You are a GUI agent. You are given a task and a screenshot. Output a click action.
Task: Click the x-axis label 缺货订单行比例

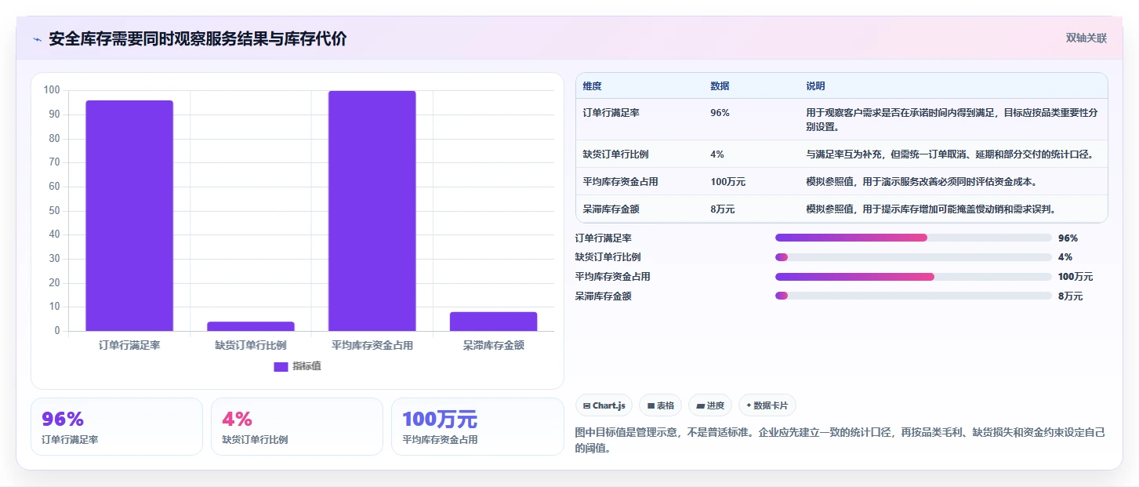click(251, 345)
